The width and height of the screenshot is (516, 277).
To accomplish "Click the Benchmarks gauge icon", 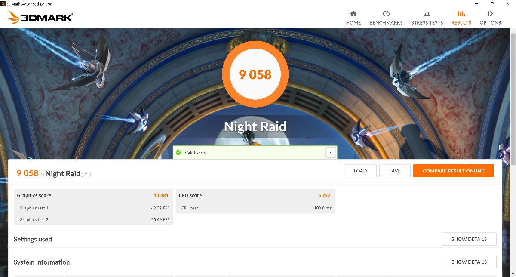I will tap(386, 14).
